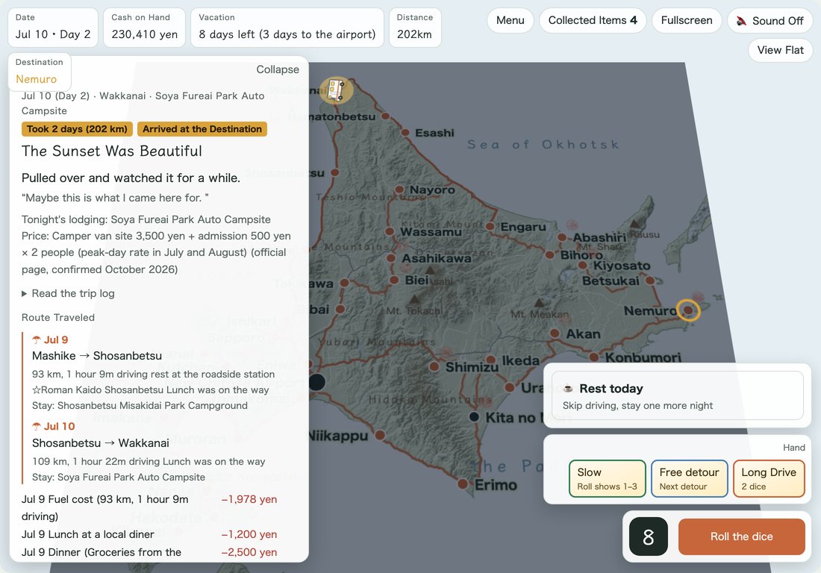Select the Abashiri town dot

click(562, 237)
